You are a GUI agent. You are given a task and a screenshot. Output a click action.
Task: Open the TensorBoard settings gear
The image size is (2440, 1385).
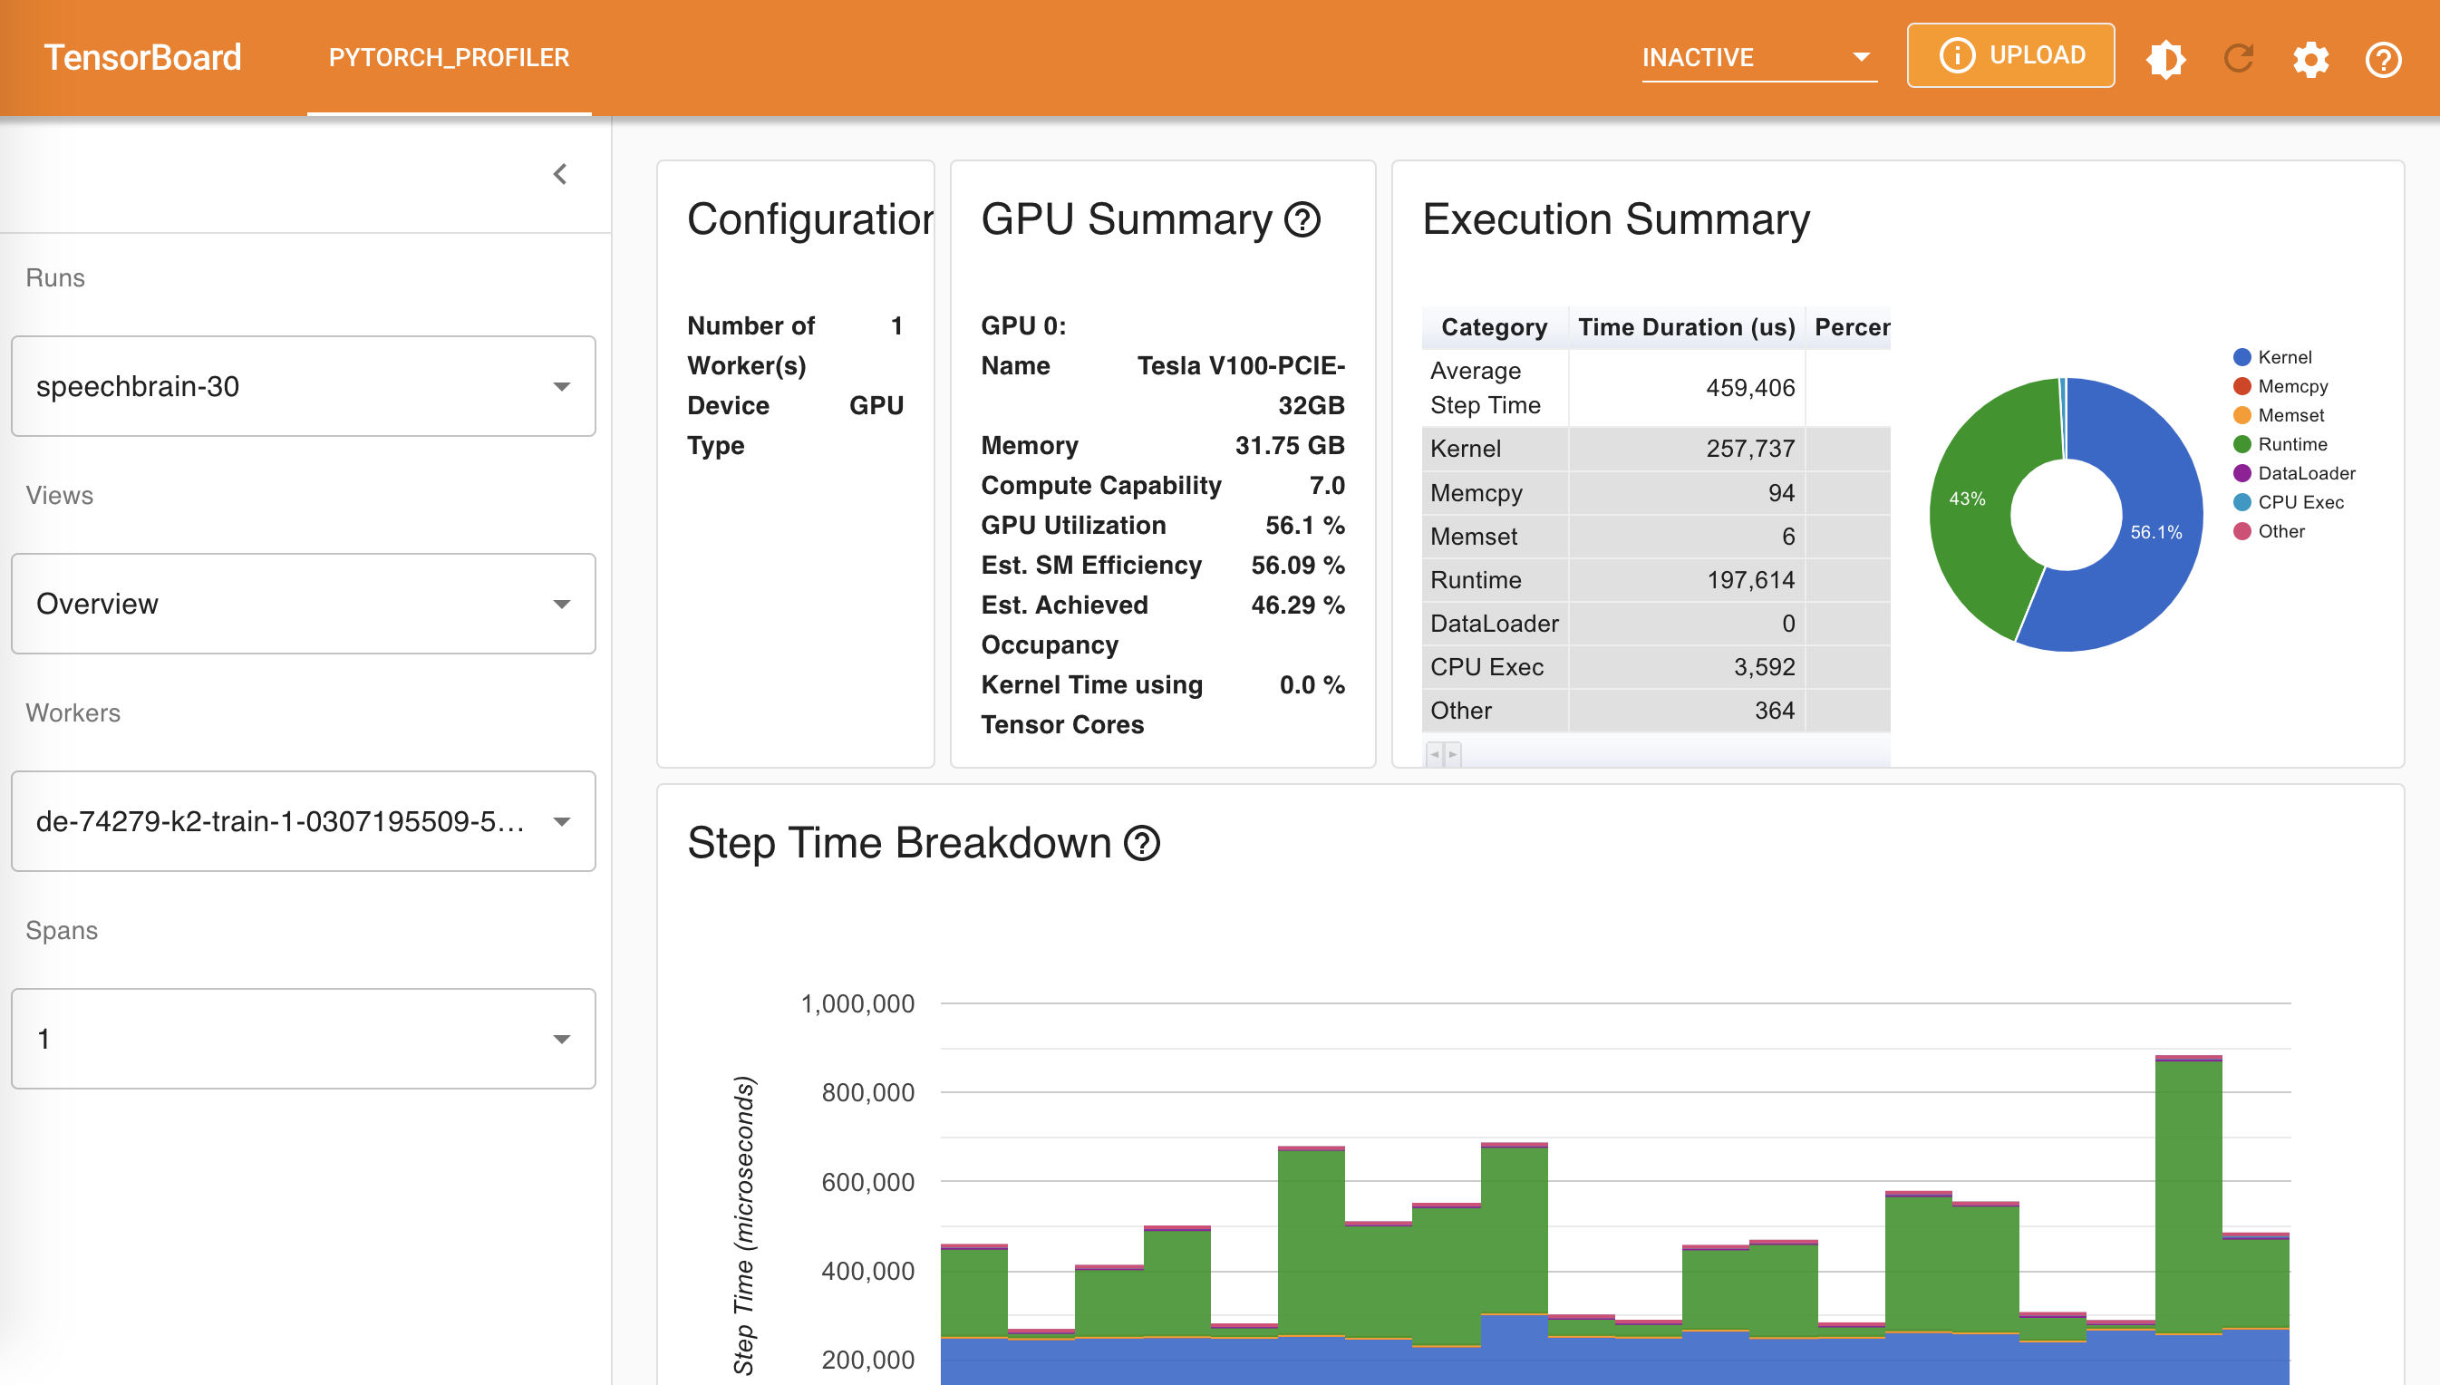tap(2310, 59)
